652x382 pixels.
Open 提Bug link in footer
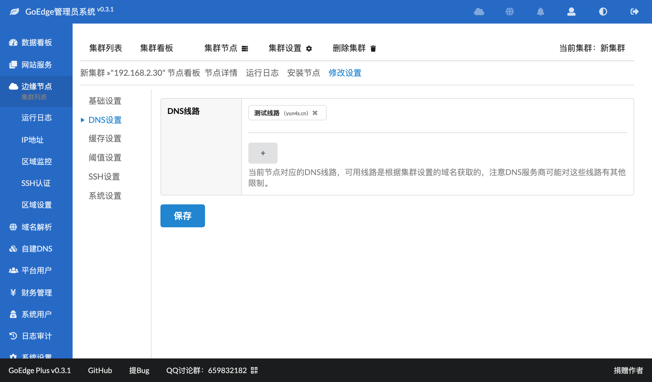(x=139, y=370)
